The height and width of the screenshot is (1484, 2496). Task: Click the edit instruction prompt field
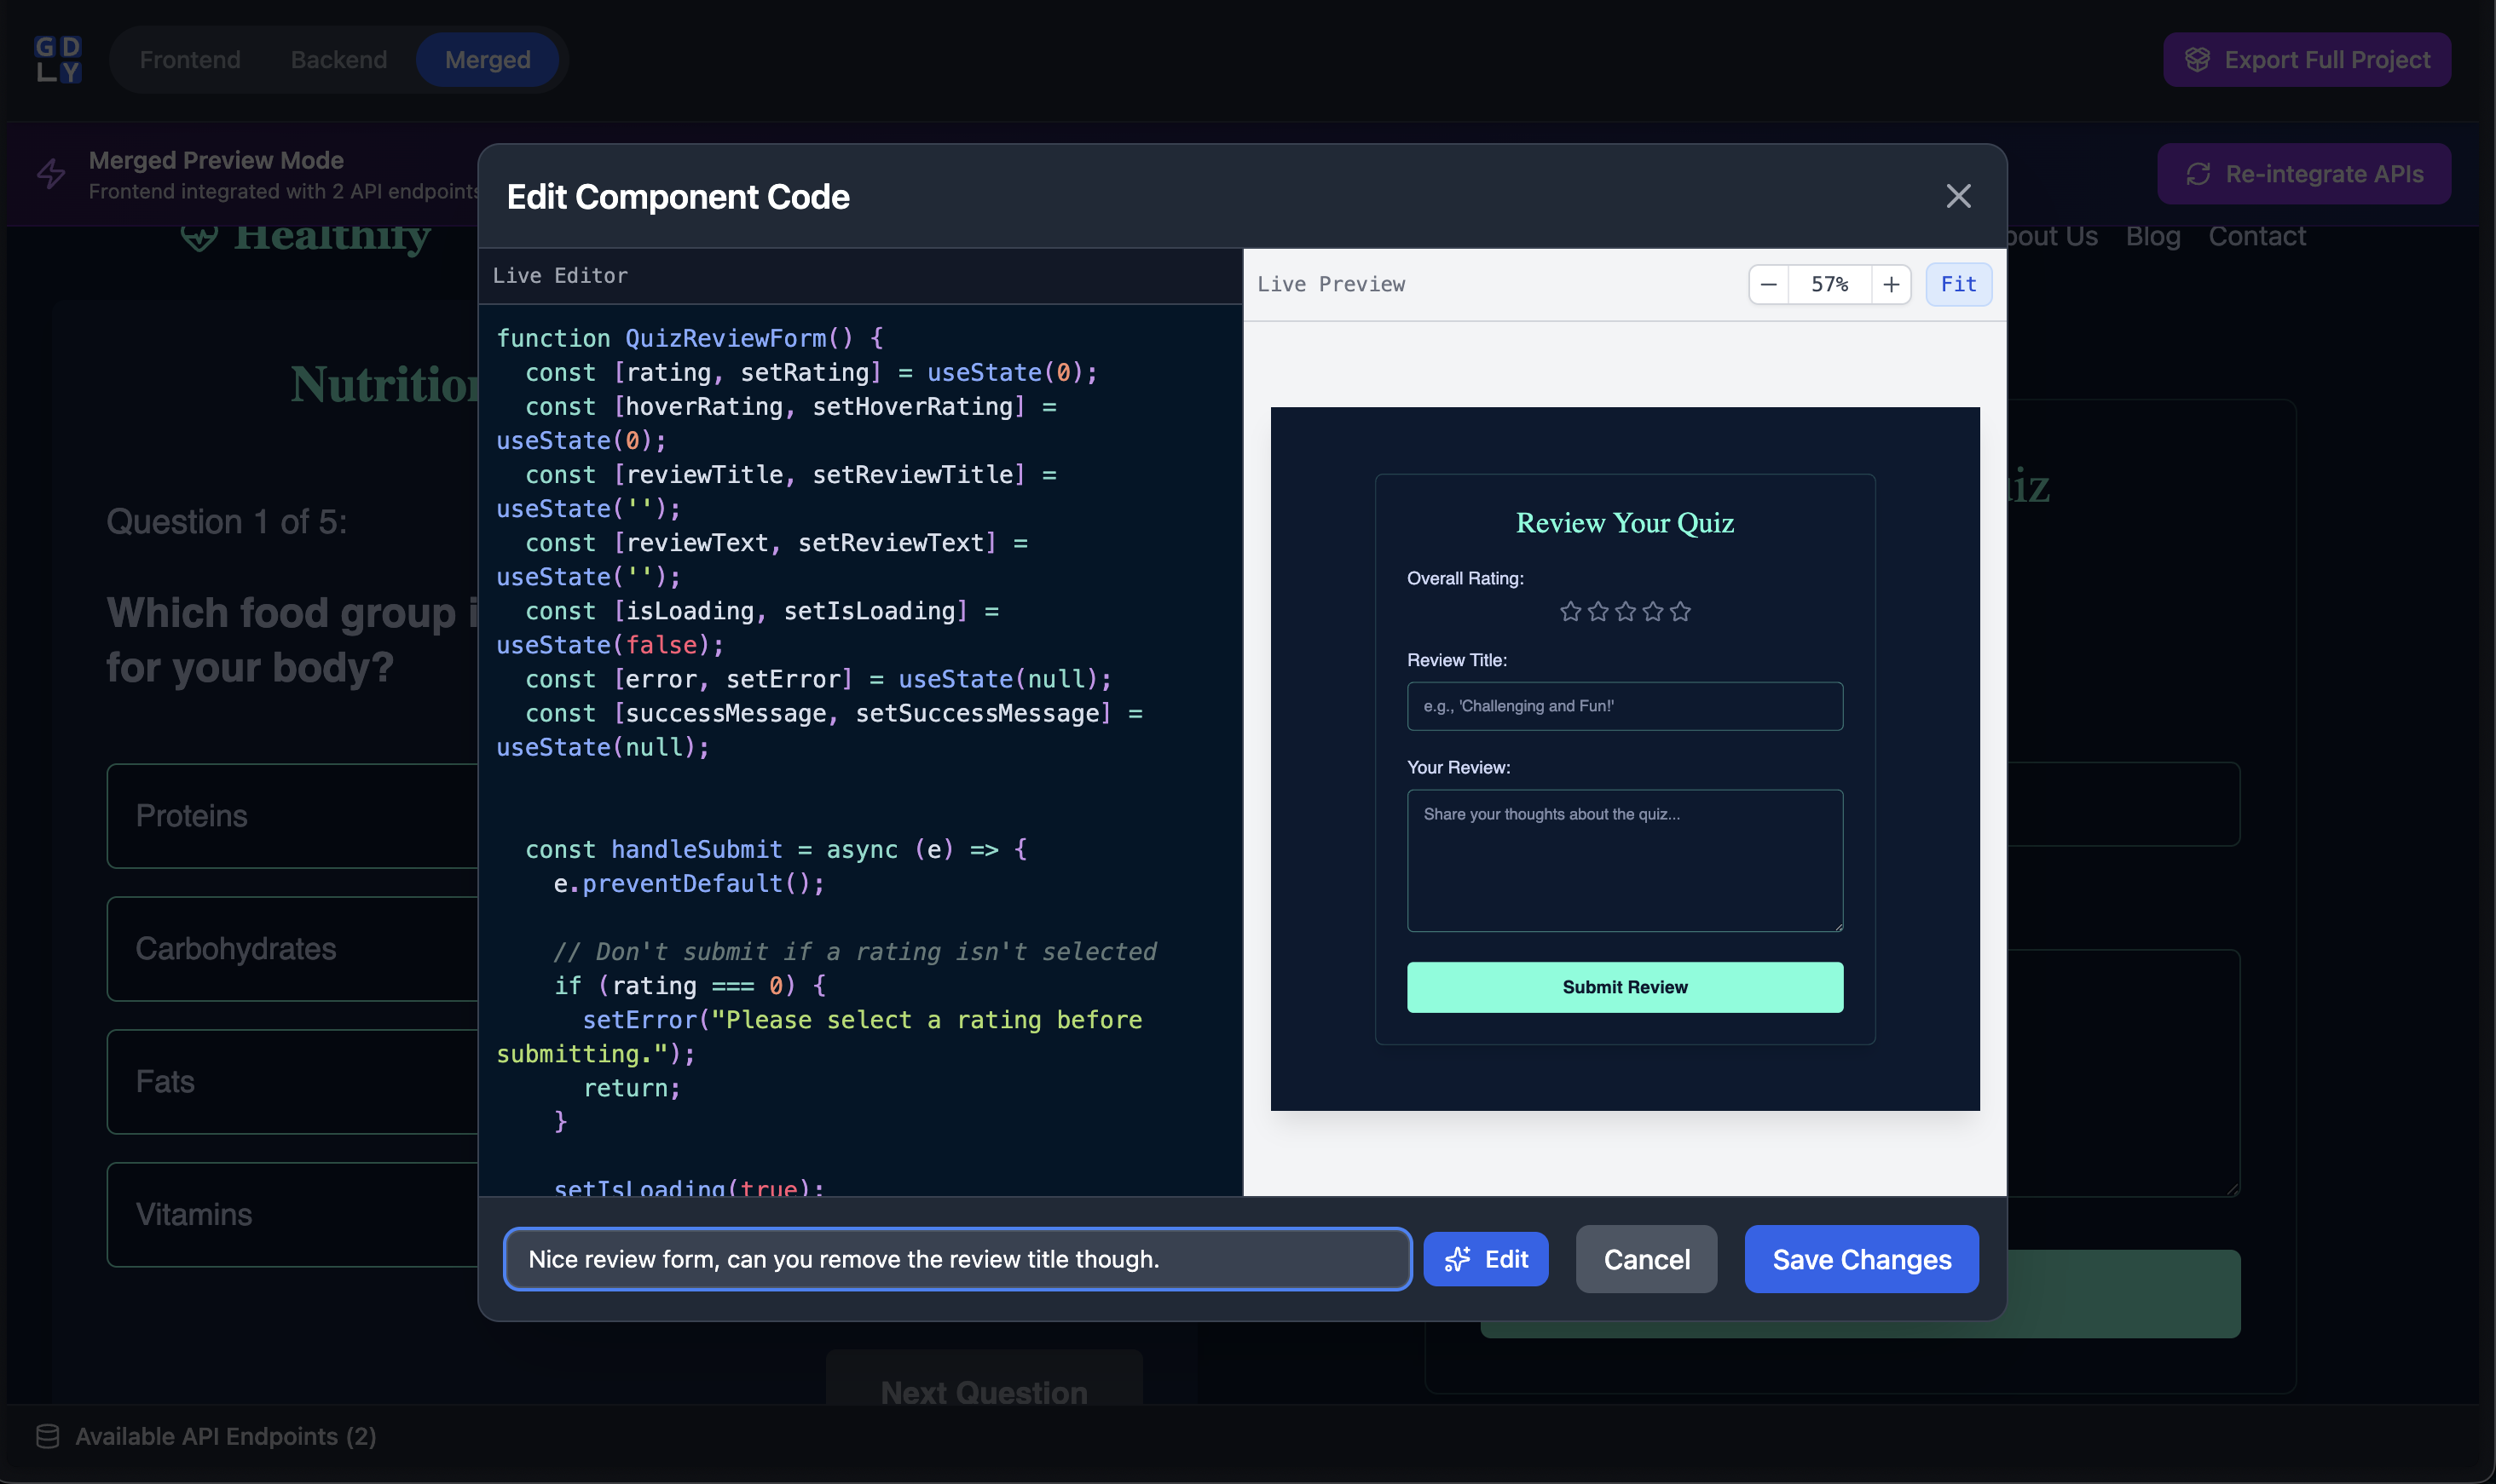956,1259
